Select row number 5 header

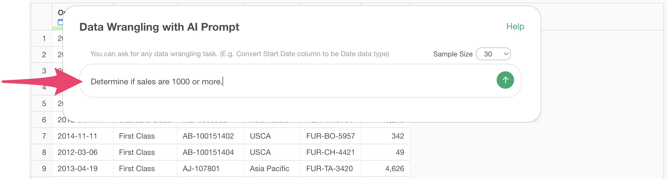tap(44, 104)
